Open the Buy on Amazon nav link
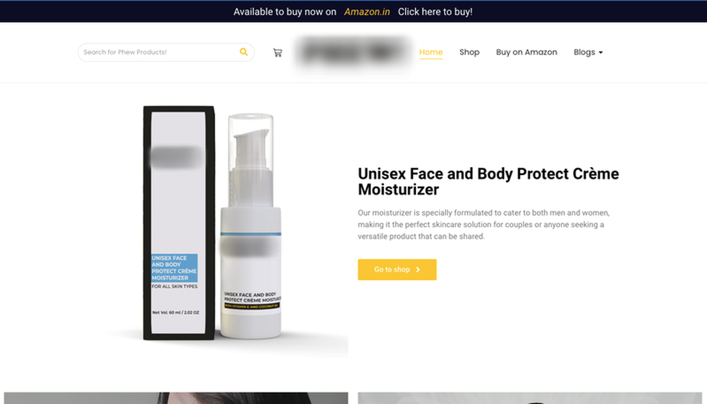 click(526, 53)
